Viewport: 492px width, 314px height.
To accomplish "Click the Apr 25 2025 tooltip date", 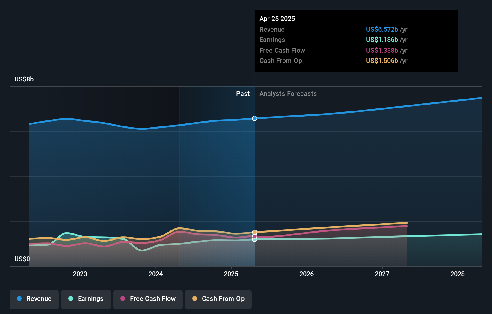I will click(277, 19).
